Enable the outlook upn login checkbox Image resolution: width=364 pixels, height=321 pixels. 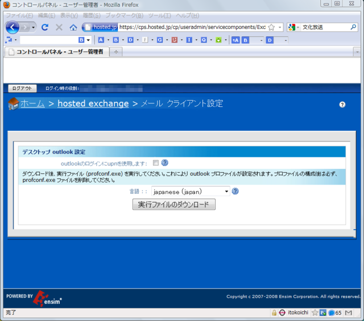click(x=156, y=163)
